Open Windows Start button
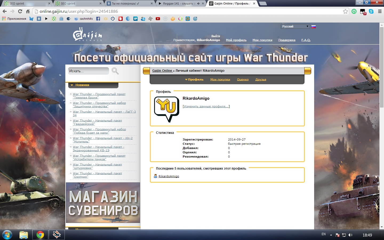Viewport: 384px width, 240px height. [7, 235]
